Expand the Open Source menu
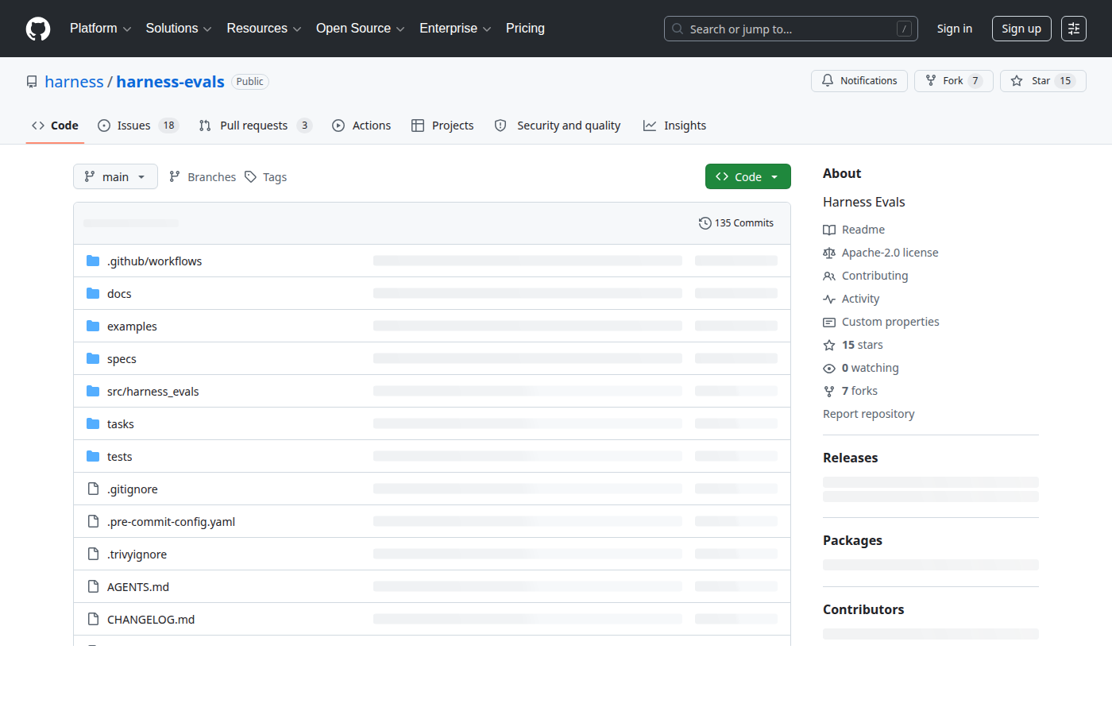1112x715 pixels. click(x=361, y=29)
